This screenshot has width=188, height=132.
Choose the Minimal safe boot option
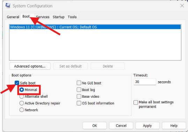[22, 90]
